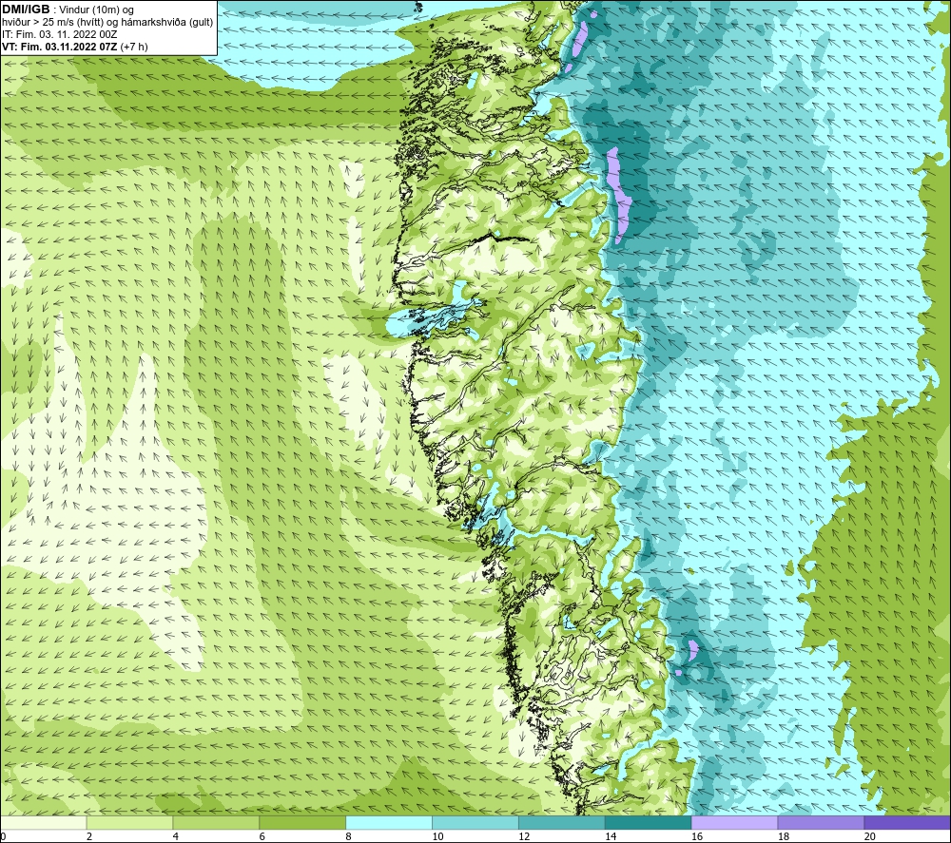Viewport: 951px width, 843px height.
Task: Click the legend tick label "4"
Action: point(175,836)
